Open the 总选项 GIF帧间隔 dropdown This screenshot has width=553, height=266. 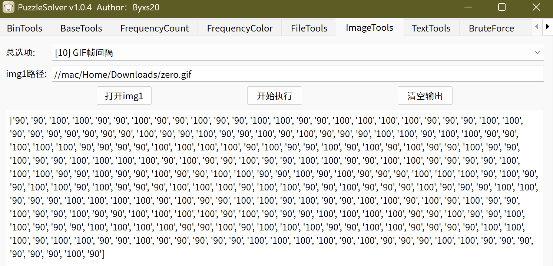point(298,53)
